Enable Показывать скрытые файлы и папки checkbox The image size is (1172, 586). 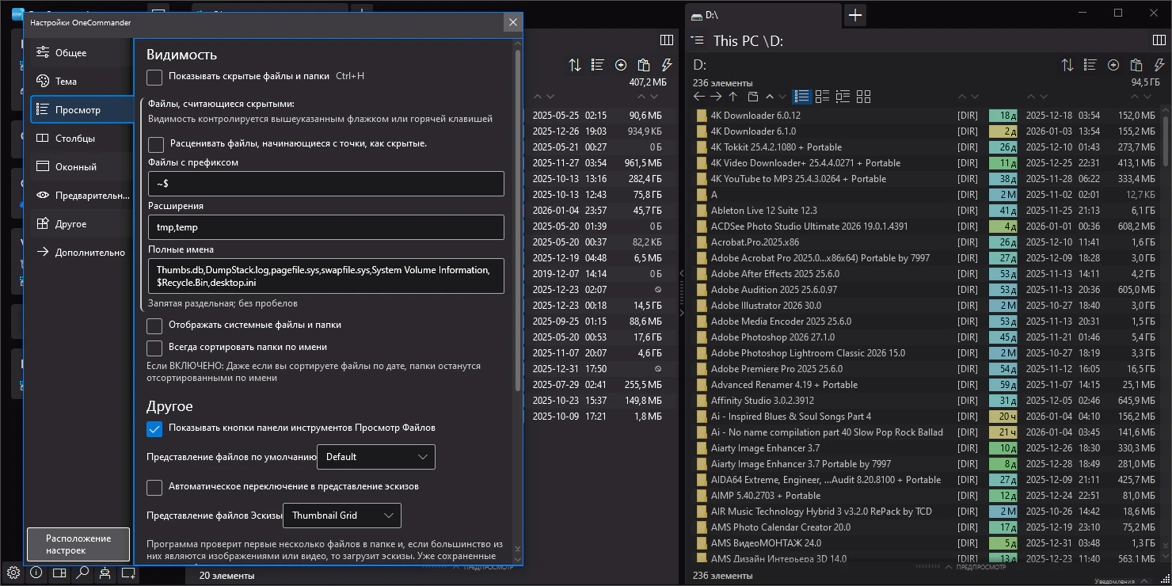154,77
